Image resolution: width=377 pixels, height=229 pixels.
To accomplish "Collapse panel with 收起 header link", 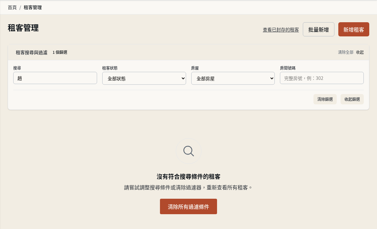I will [x=360, y=52].
